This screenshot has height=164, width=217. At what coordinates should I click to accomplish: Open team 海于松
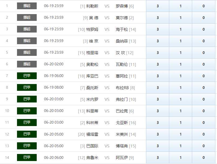[122, 30]
